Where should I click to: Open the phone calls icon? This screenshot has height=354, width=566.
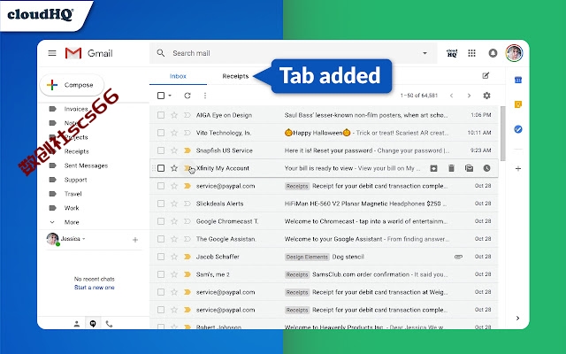[x=109, y=324]
